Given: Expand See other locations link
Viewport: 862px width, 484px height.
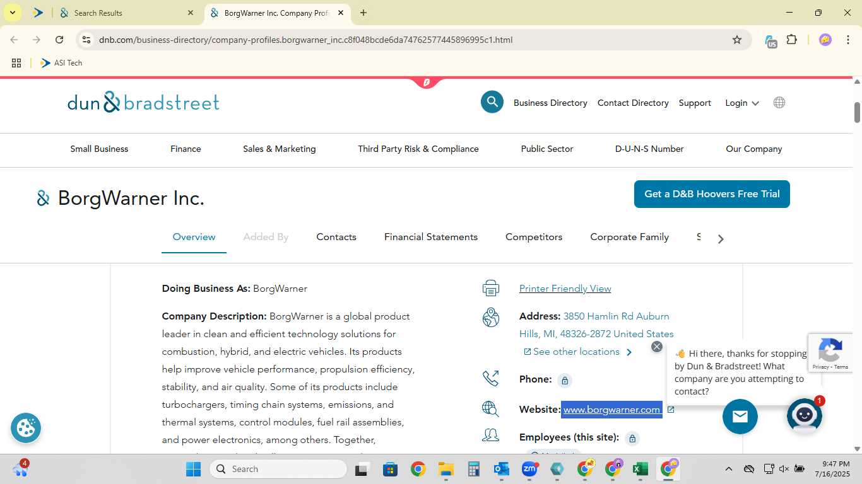Looking at the screenshot, I should 578,352.
